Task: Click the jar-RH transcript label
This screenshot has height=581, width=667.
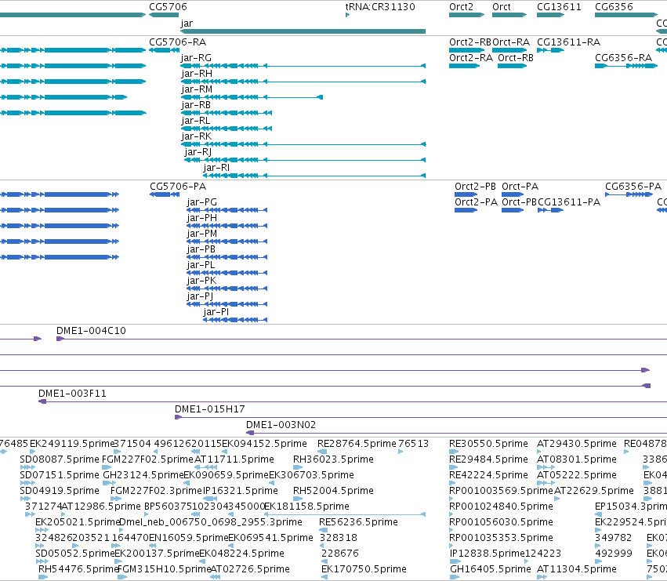Action: pyautogui.click(x=197, y=74)
